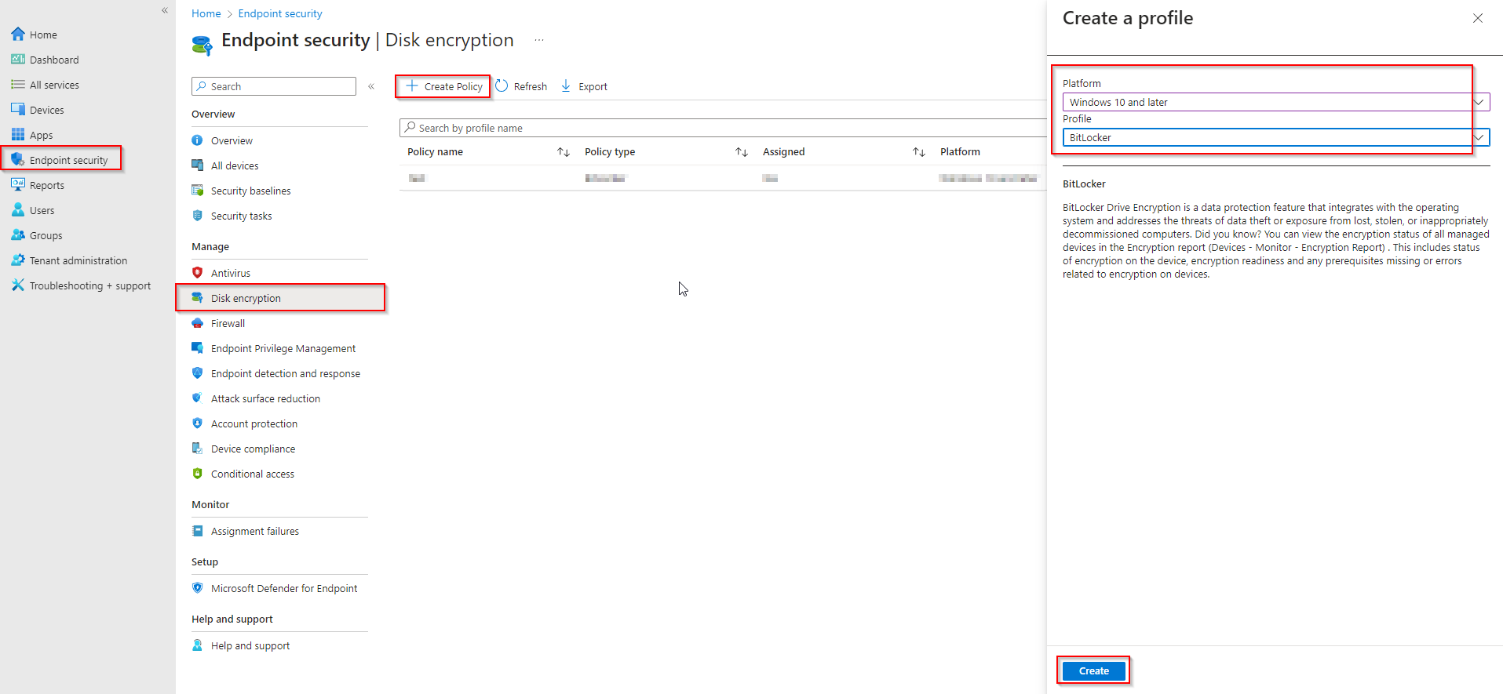Click the blade Search input box
The height and width of the screenshot is (694, 1503).
click(x=274, y=86)
